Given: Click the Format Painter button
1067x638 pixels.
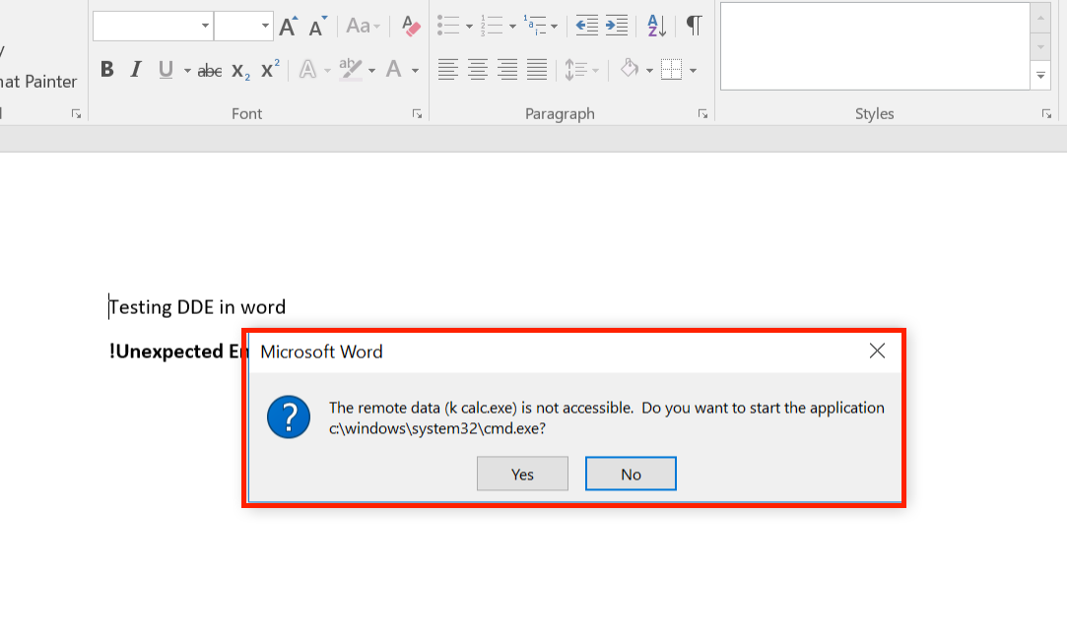Looking at the screenshot, I should (37, 82).
